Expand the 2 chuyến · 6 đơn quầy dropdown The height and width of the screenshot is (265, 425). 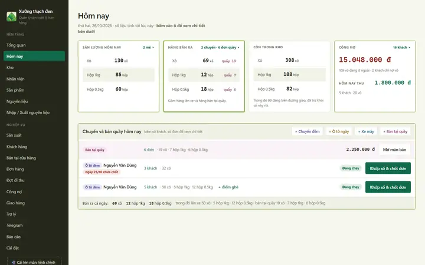[220, 47]
